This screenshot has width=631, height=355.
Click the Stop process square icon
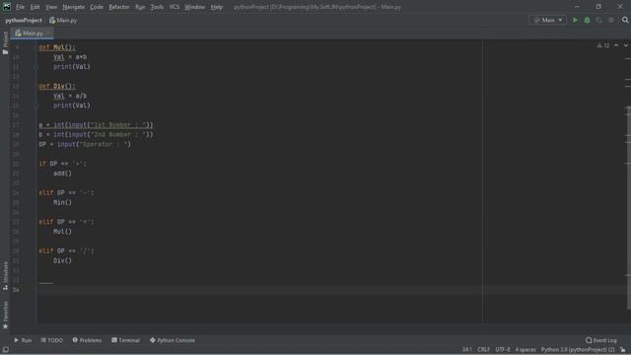pyautogui.click(x=611, y=20)
